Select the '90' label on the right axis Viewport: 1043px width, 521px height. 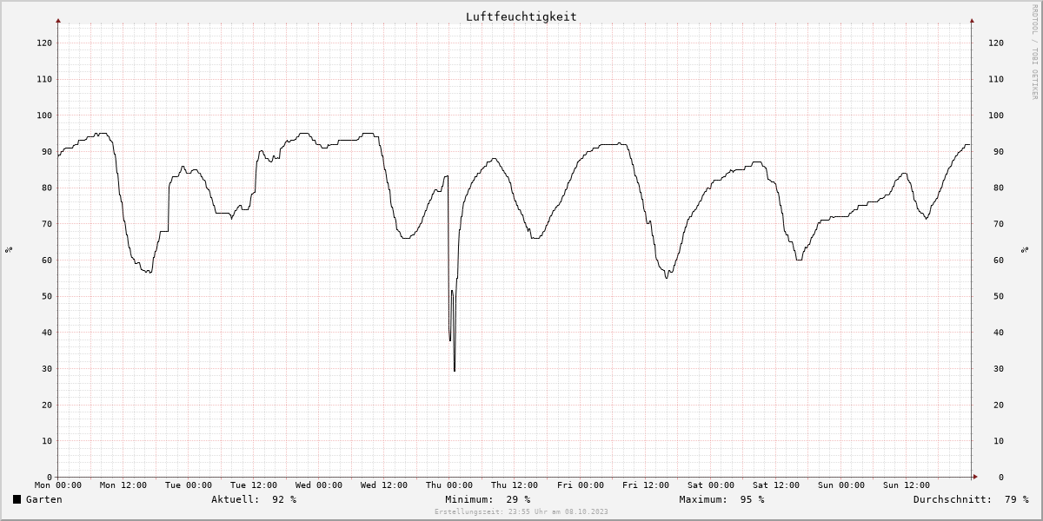click(999, 152)
